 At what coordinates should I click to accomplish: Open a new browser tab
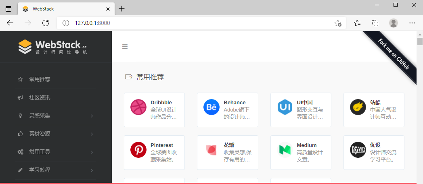point(122,9)
